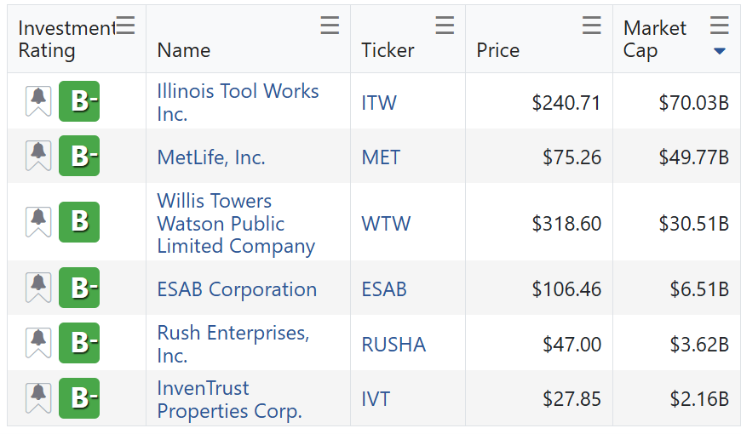Click the B rating badge for Willis Towers Watson
741x434 pixels.
pos(79,222)
